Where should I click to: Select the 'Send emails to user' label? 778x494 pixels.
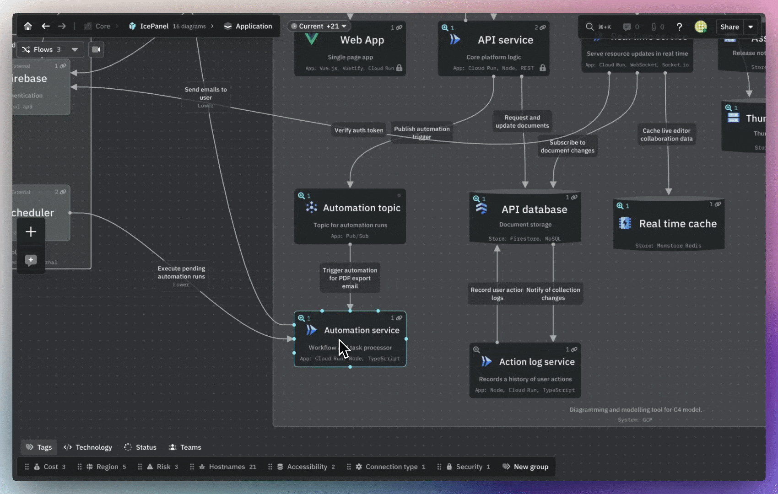point(205,97)
